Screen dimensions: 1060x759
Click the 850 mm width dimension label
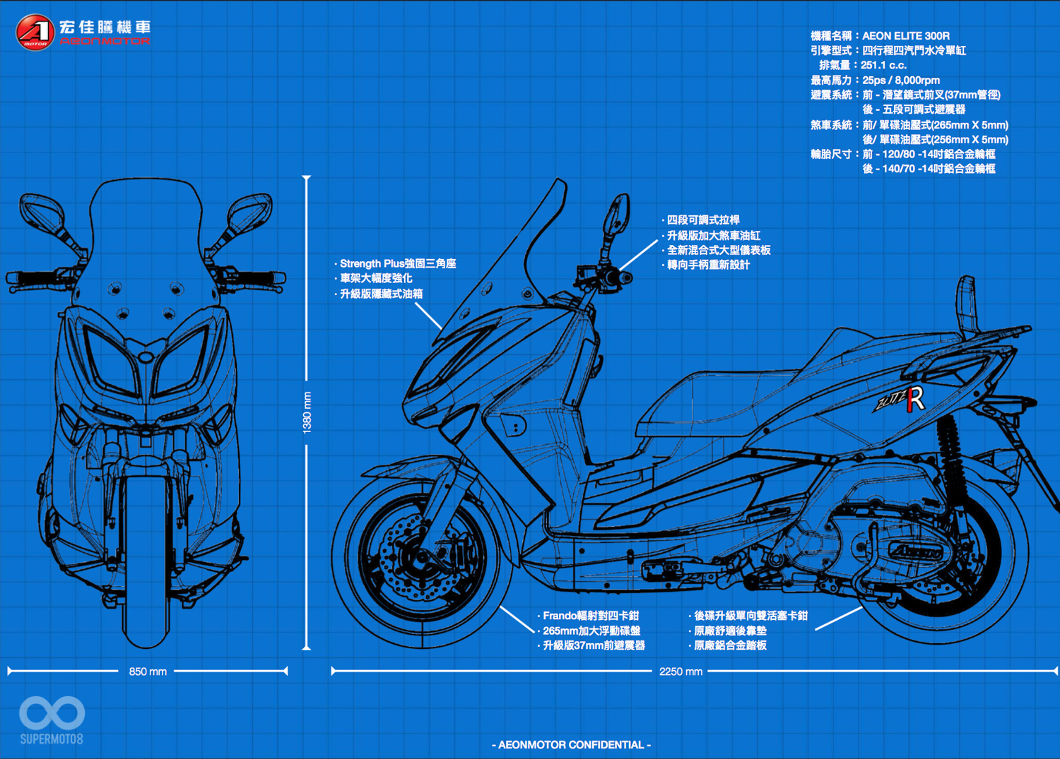[148, 671]
